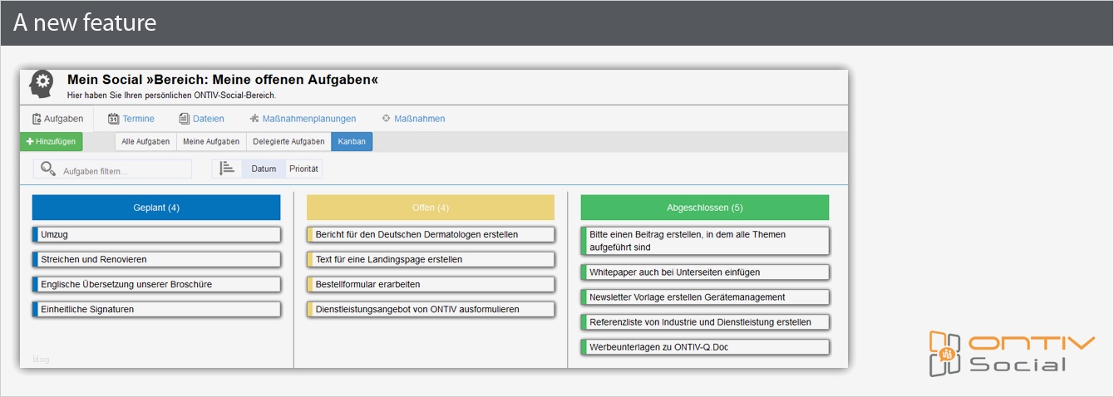Open Bericht für den Deutschen Dermatologen card

click(431, 234)
